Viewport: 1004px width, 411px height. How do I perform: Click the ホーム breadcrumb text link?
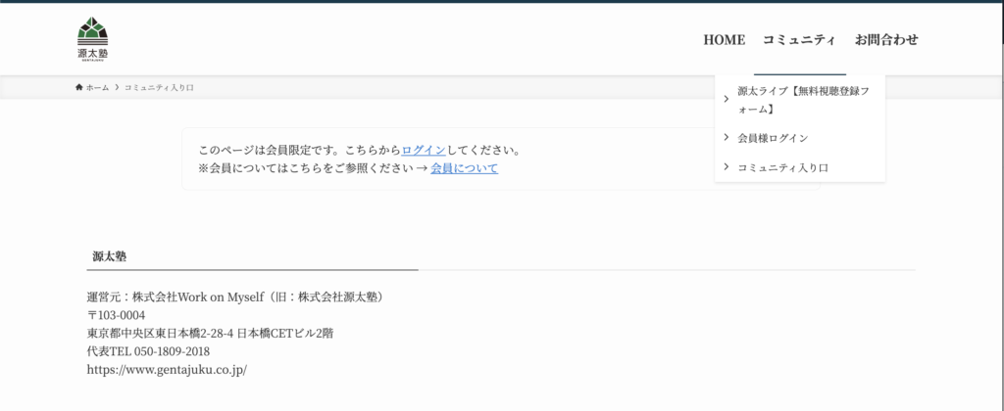tap(97, 88)
